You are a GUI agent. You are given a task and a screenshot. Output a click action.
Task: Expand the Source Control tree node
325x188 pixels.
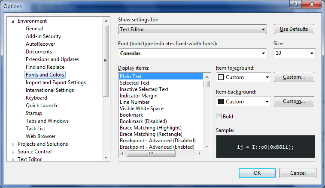pos(13,152)
